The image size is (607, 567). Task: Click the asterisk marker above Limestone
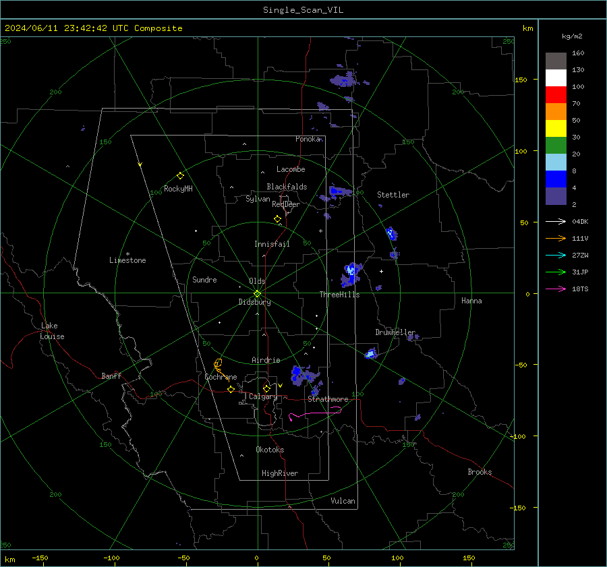127,254
